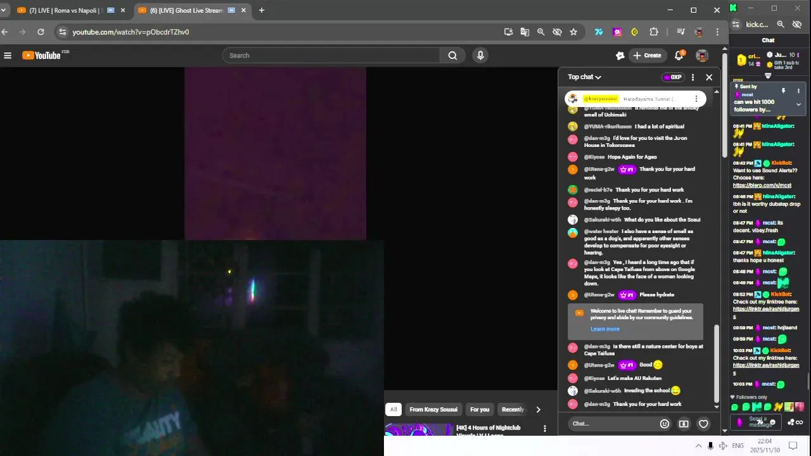The image size is (811, 456).
Task: Open YouTube notifications bell
Action: point(679,56)
